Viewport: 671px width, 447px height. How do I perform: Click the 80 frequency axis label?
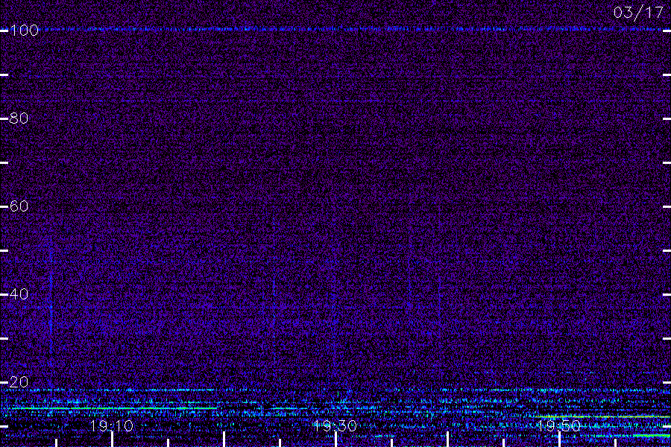pyautogui.click(x=19, y=118)
